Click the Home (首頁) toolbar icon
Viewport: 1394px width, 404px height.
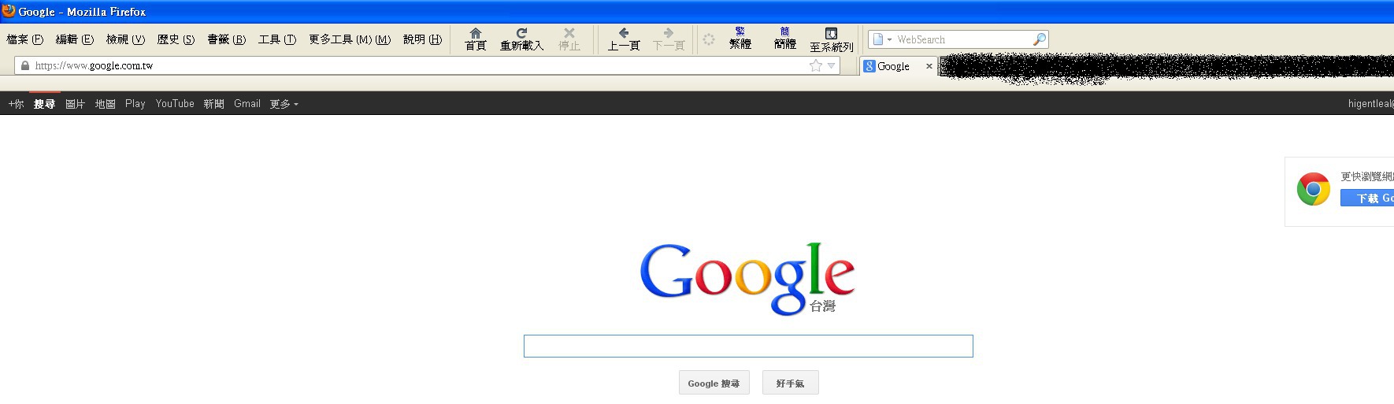475,39
